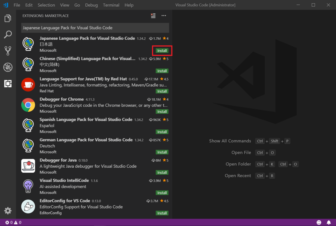Click Open Folder hint text
This screenshot has height=226, width=336.
239,164
